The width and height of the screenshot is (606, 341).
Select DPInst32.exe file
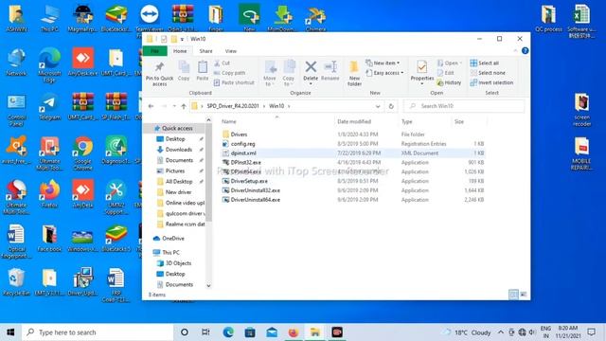pos(245,162)
